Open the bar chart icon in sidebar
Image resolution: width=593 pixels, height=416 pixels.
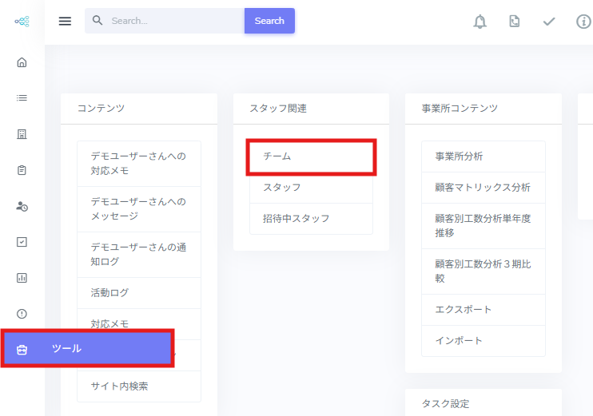click(x=22, y=278)
